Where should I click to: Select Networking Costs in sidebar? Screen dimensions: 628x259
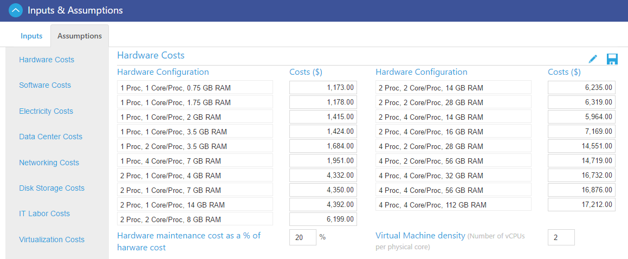click(x=49, y=163)
